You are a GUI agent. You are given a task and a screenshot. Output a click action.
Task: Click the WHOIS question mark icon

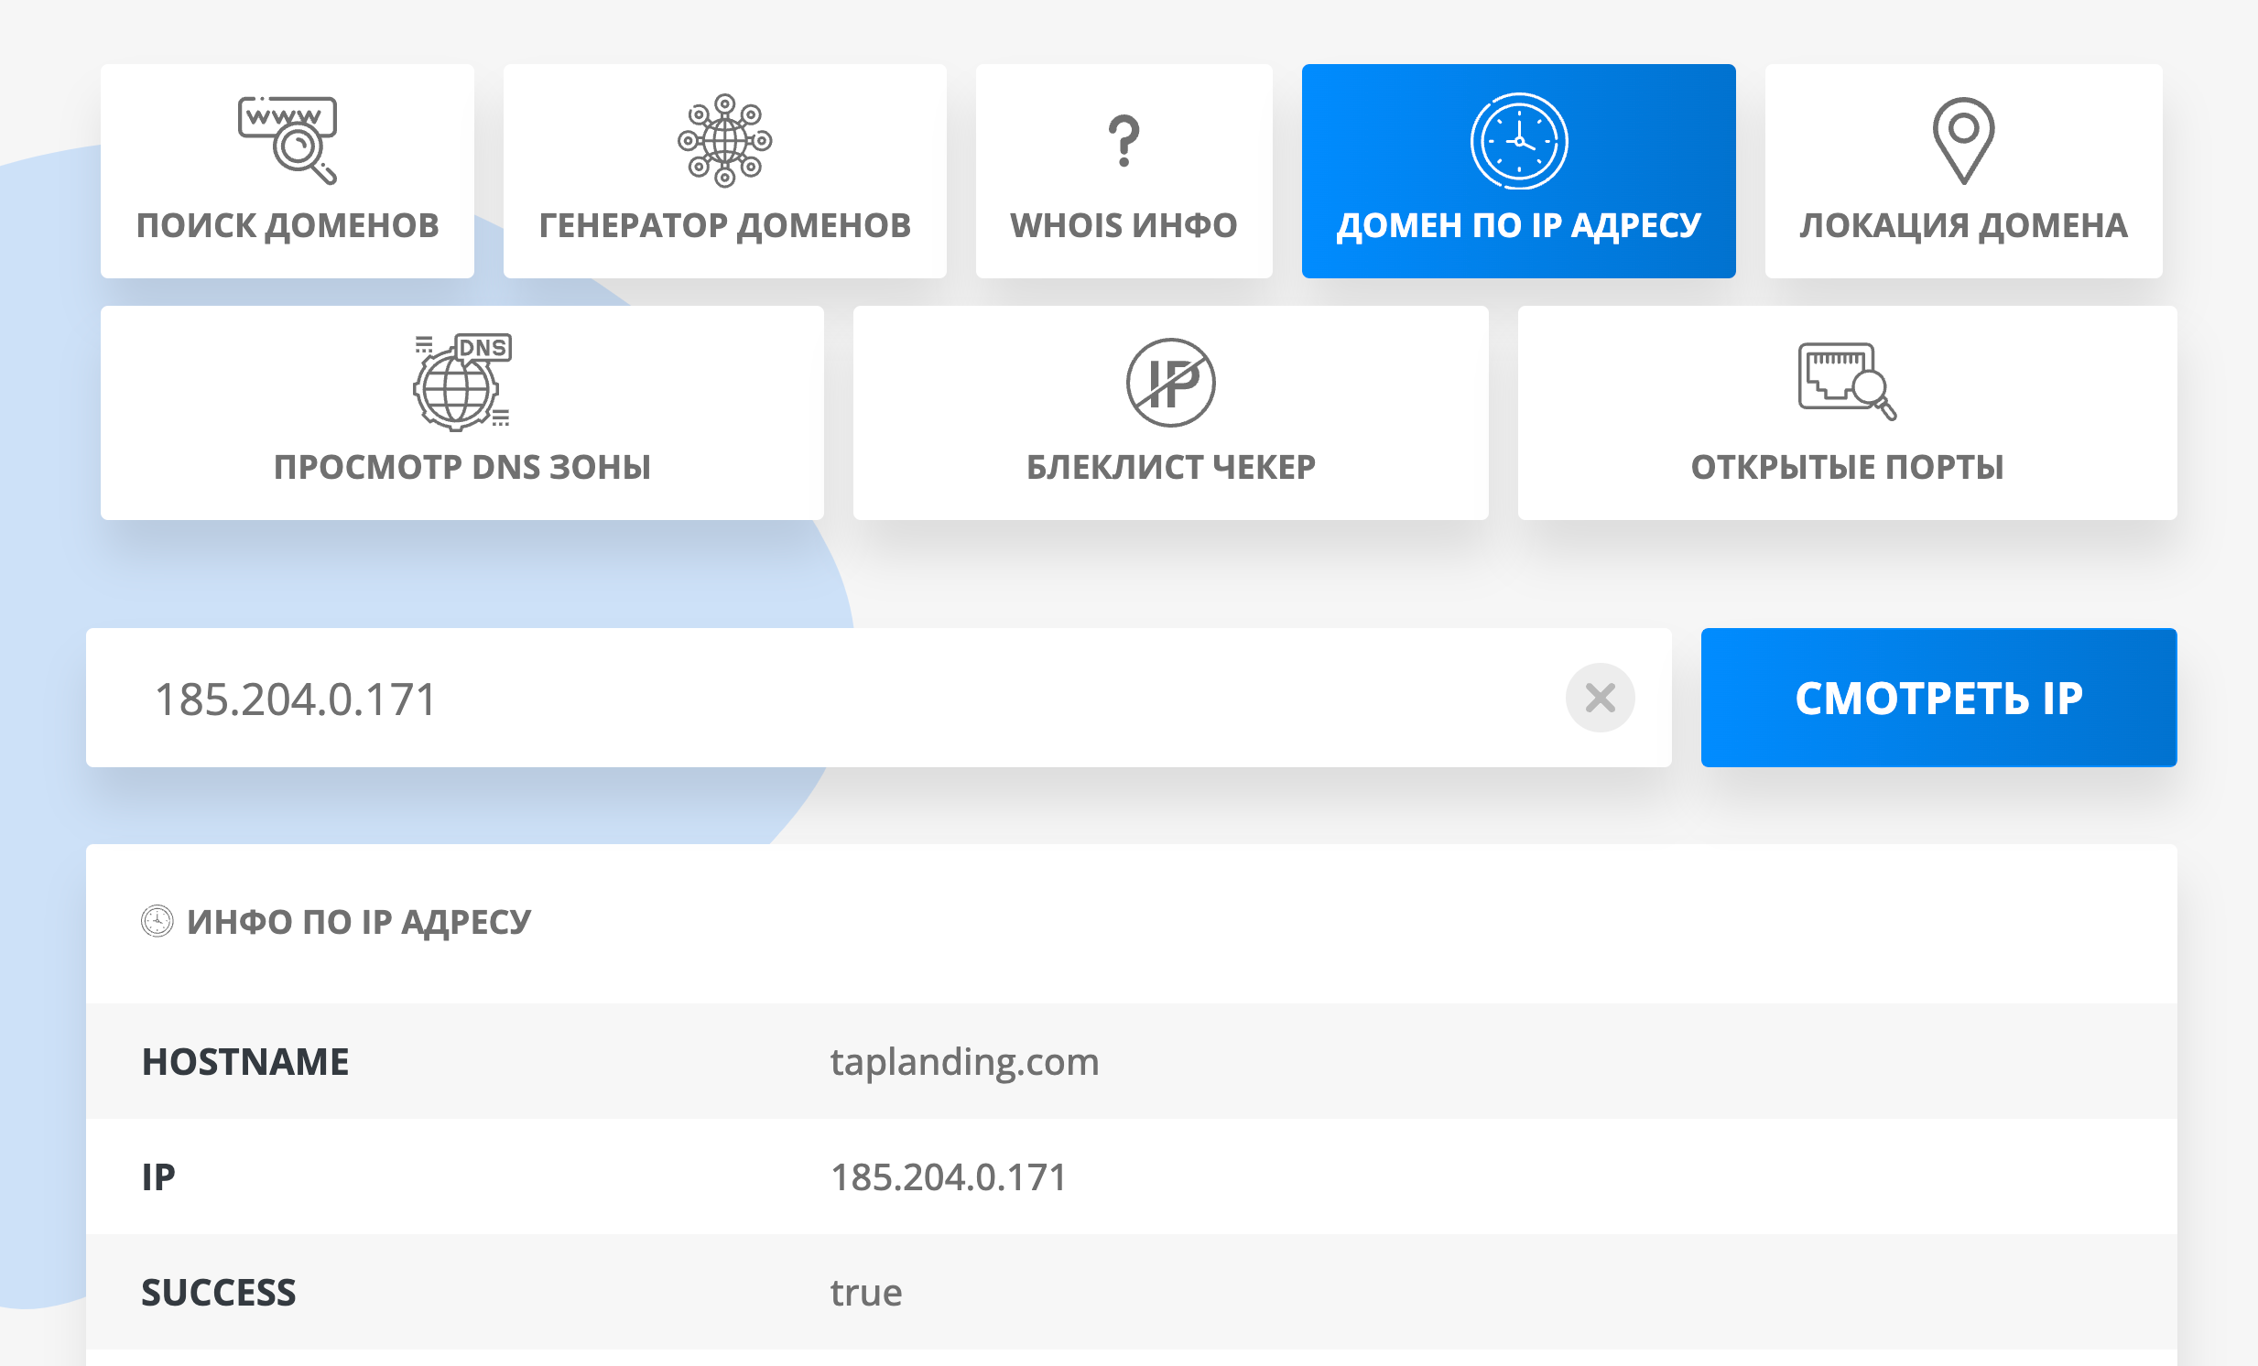click(x=1124, y=140)
